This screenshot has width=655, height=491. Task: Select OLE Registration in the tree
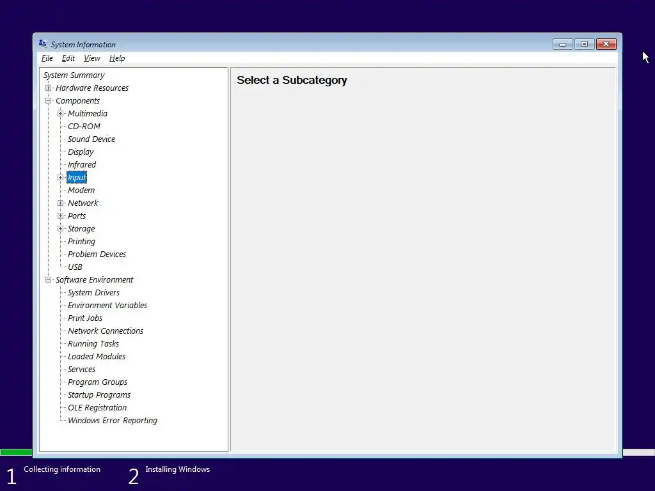coord(97,407)
